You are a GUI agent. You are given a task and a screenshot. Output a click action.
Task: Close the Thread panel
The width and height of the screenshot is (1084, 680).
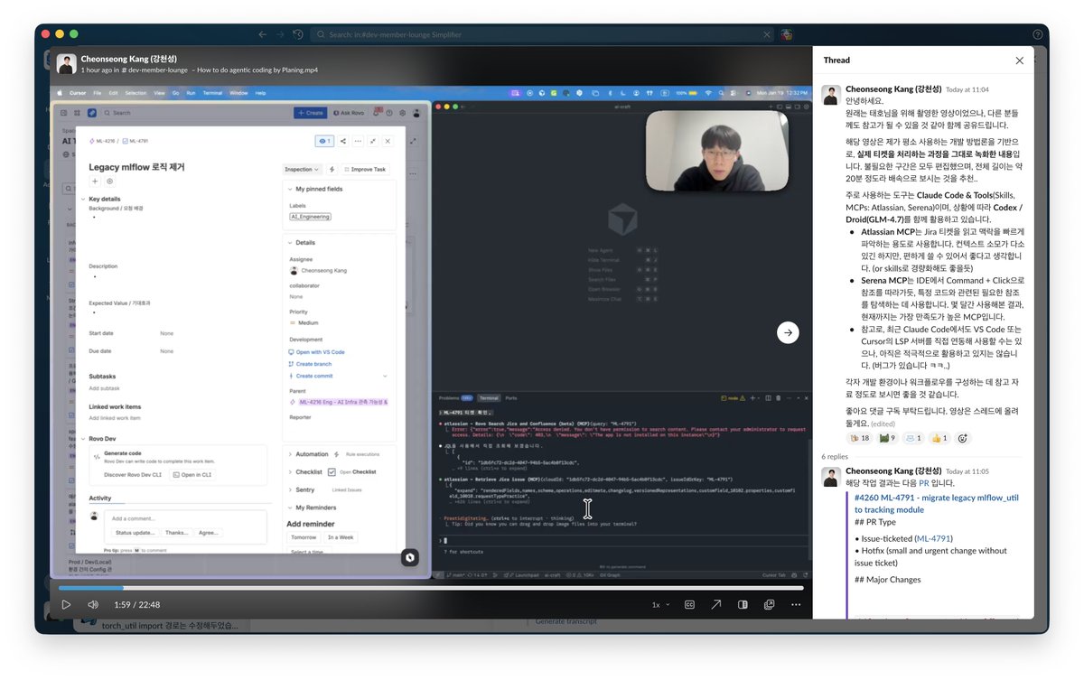click(1019, 61)
